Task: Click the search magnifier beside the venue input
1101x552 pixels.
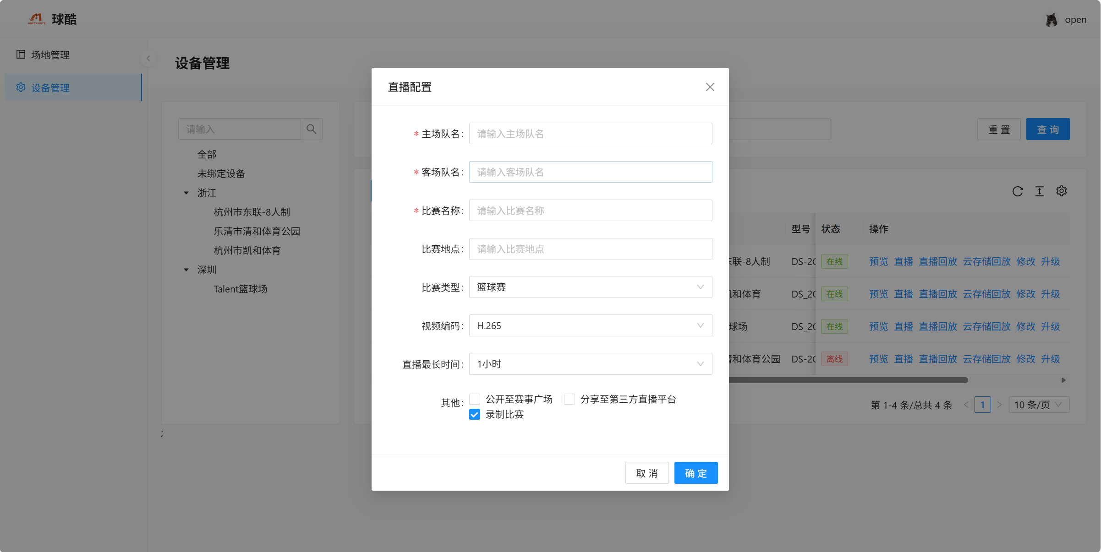Action: click(x=311, y=129)
